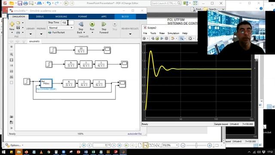Switch to the APPS ribbon tab
The width and height of the screenshot is (275, 155).
104,16
